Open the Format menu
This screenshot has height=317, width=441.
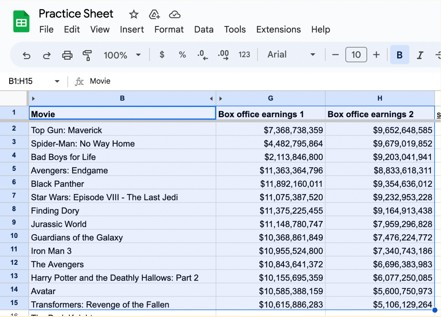coord(169,30)
